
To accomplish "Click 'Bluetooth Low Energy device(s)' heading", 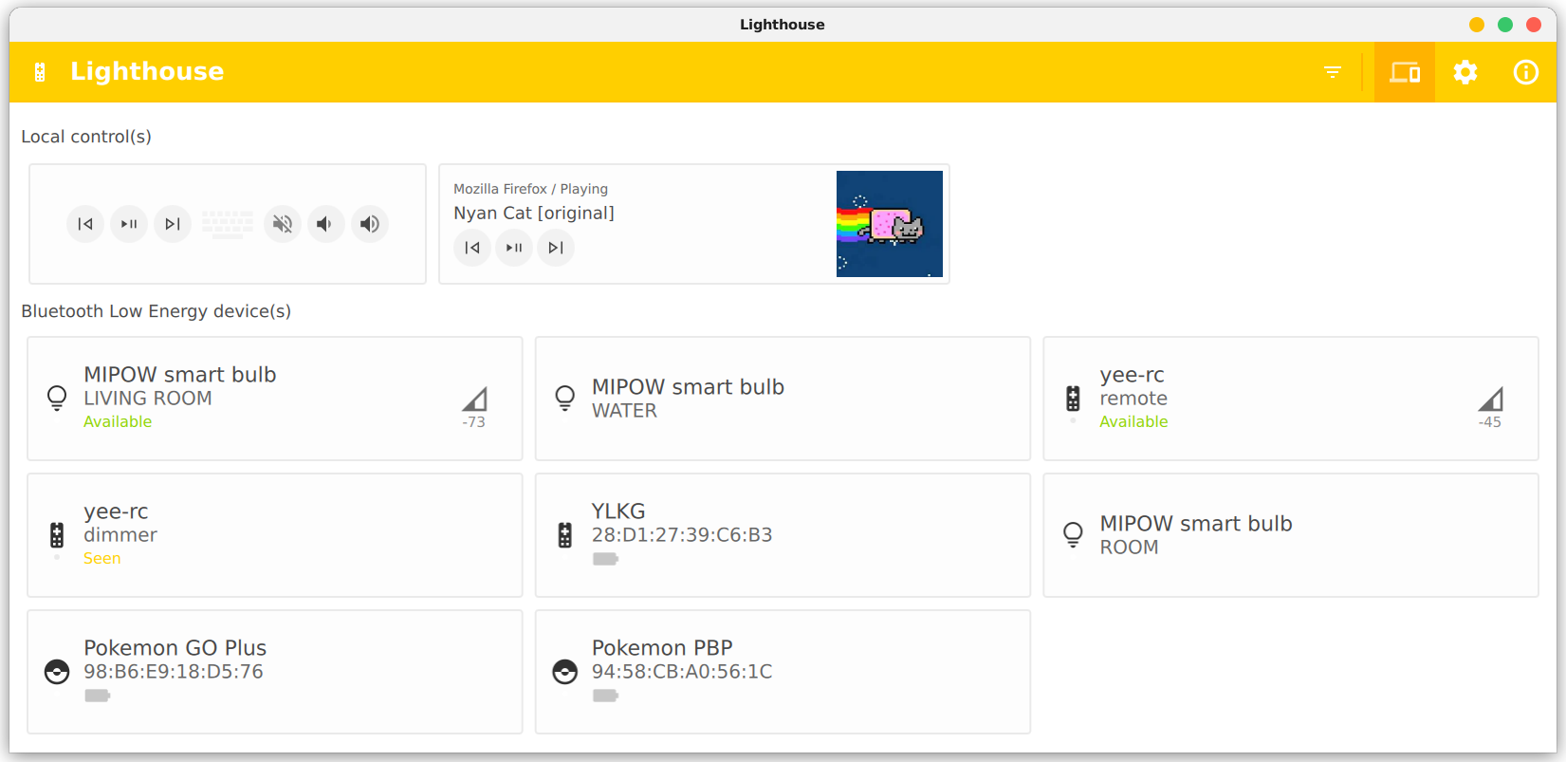I will tap(157, 311).
